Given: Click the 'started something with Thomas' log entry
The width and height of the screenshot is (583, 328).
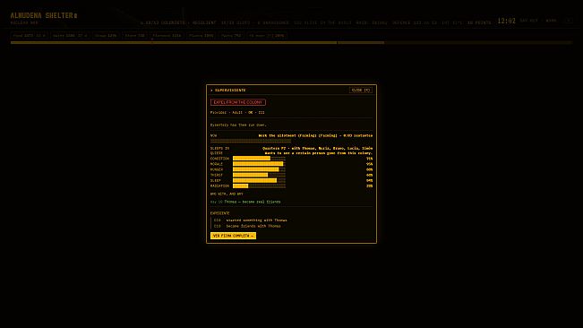Looking at the screenshot, I should (x=256, y=220).
